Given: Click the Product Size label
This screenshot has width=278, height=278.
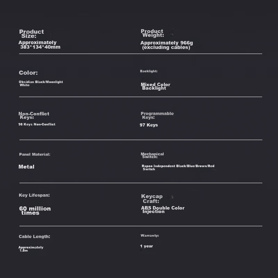Looking at the screenshot, I should click(31, 34).
